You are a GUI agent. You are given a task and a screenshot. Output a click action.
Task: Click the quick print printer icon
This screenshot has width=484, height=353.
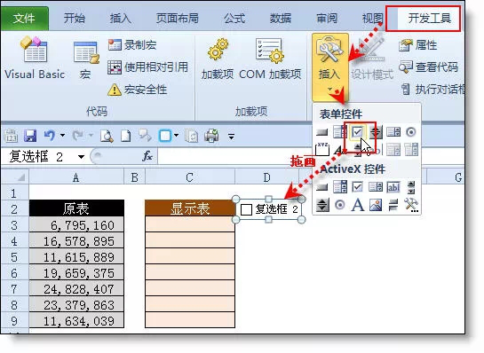point(211,136)
